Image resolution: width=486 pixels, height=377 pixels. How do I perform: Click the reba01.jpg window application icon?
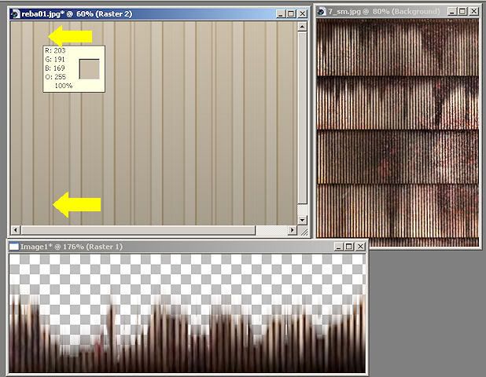tap(15, 14)
